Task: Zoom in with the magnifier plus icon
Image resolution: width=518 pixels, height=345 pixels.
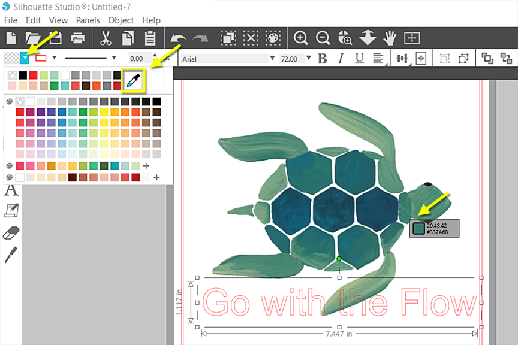Action: point(300,38)
